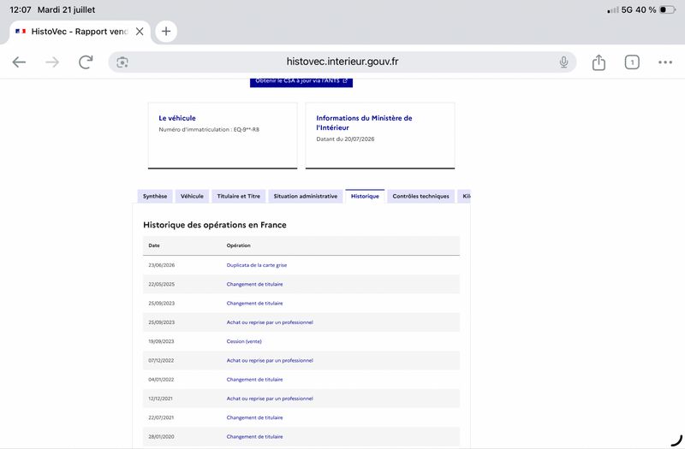
Task: Close the HistoVec tab
Action: [140, 32]
